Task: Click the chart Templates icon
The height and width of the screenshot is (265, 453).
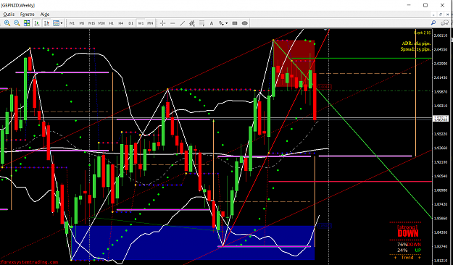Action: (56, 23)
